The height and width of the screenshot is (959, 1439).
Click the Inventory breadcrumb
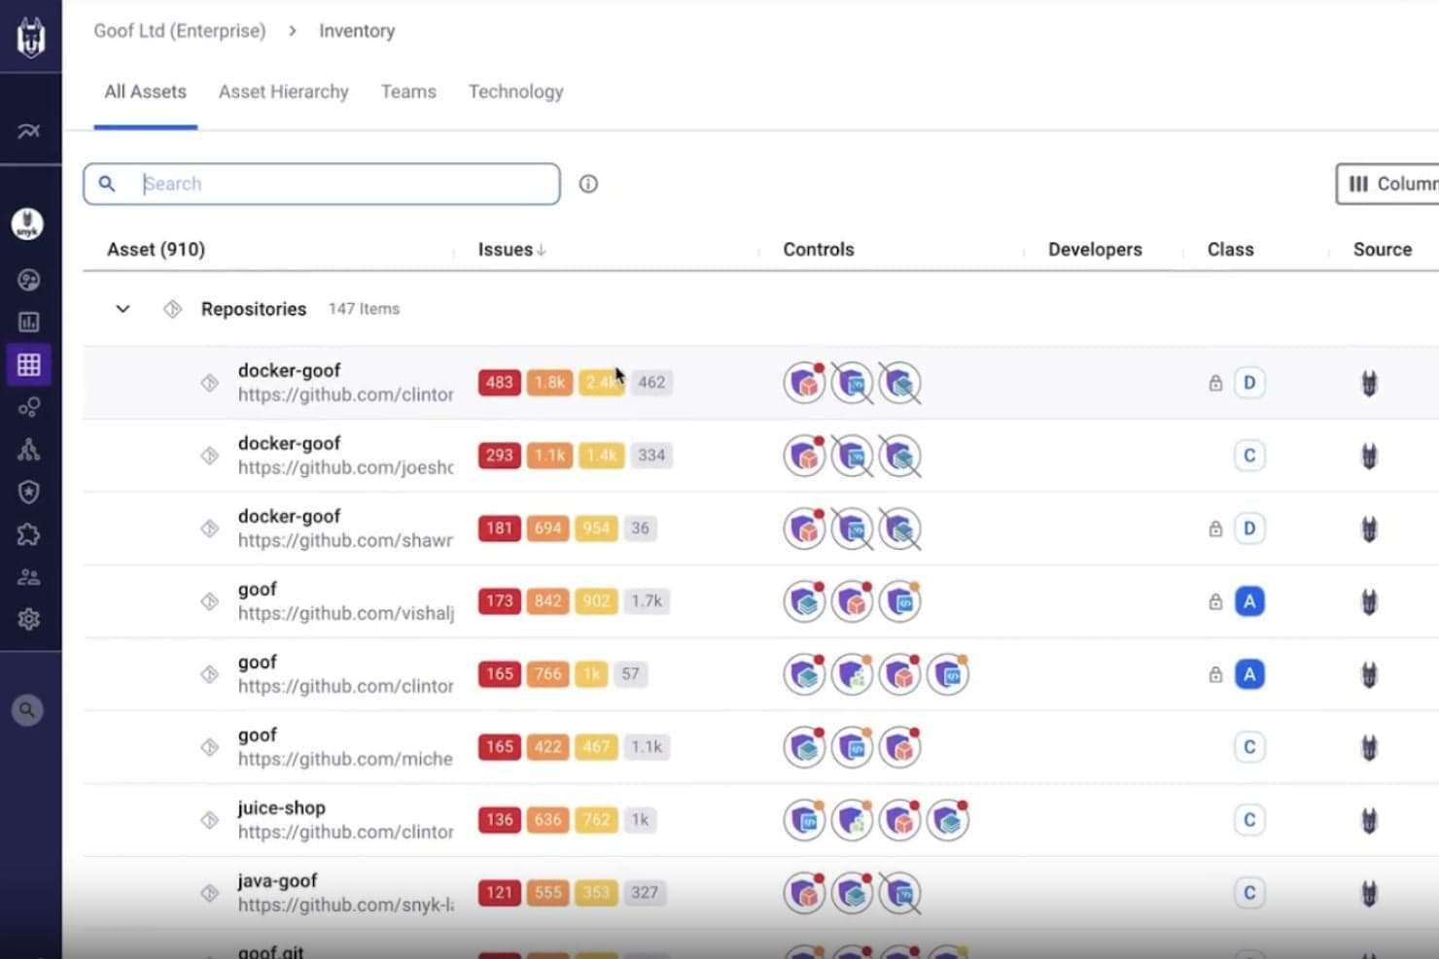357,31
